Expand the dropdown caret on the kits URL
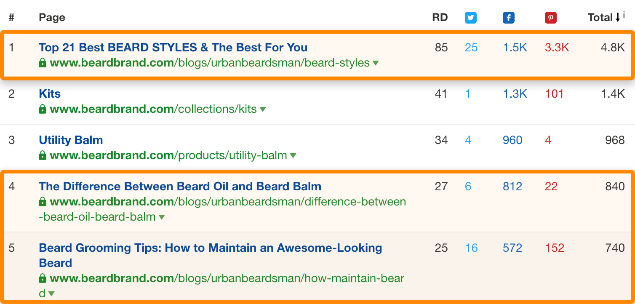Viewport: 635px width, 304px height. 264,109
